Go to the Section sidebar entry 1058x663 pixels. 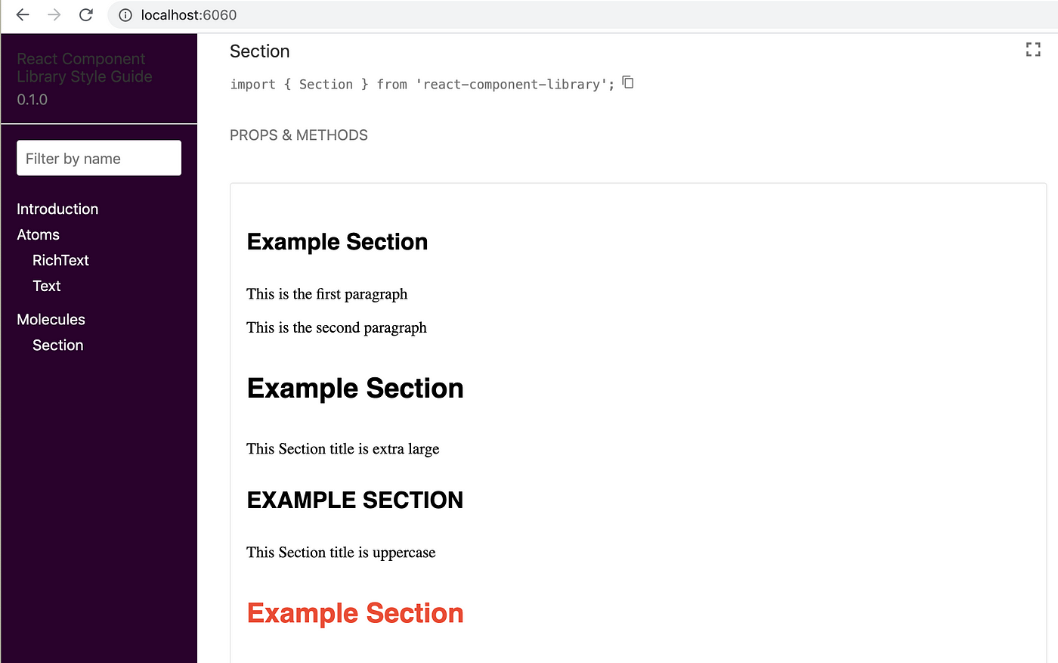click(57, 345)
